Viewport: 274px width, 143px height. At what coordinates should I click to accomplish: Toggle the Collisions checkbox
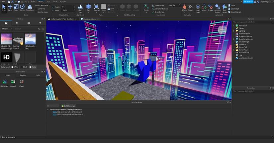(36, 9)
